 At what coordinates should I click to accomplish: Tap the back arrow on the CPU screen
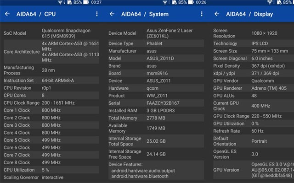7,14
